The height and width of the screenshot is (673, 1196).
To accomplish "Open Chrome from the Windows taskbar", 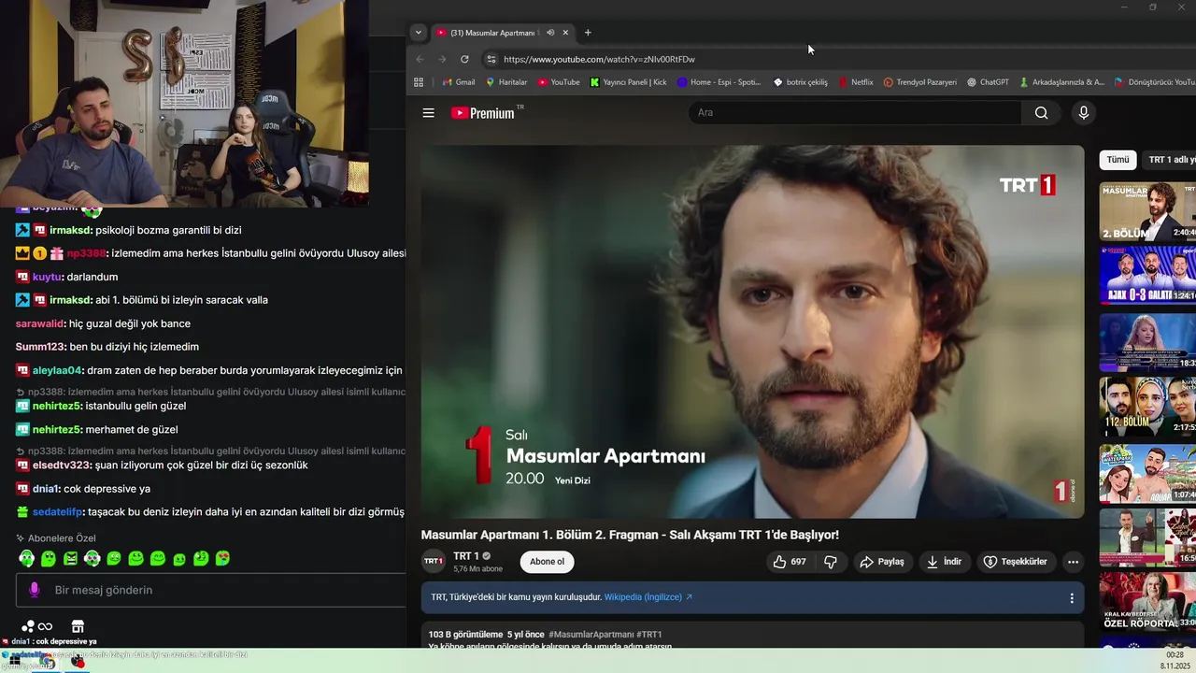I will pos(48,662).
